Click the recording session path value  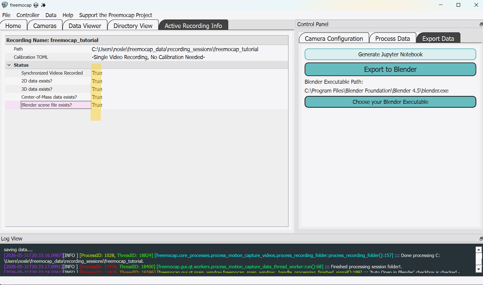[x=175, y=49]
